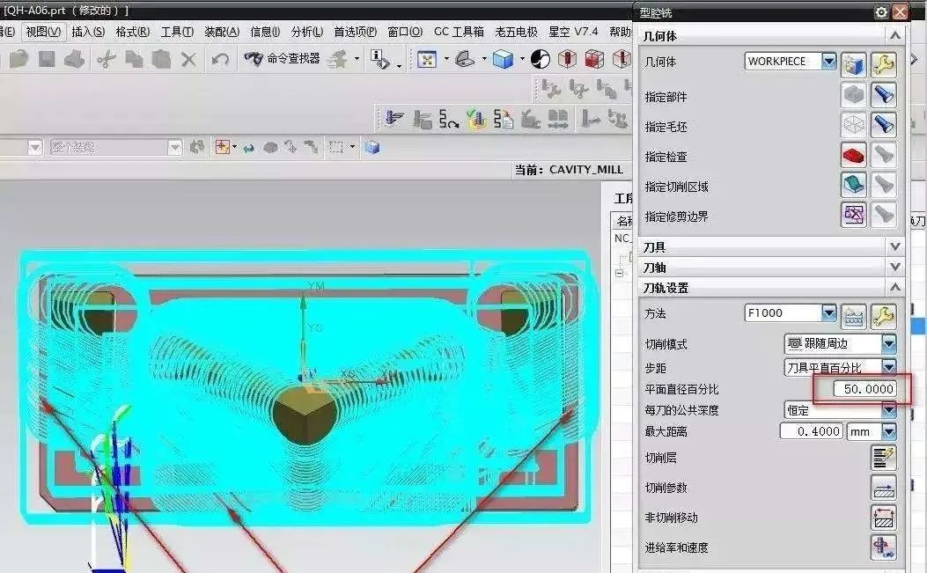This screenshot has width=927, height=573.
Task: Click the Undo arrow in the toolbar
Action: point(220,59)
